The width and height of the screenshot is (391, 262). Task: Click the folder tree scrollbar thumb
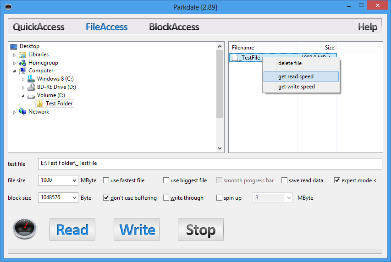coord(220,84)
